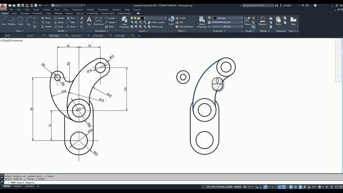This screenshot has width=343, height=193.
Task: Switch to Layout1 tab
Action: point(18,186)
